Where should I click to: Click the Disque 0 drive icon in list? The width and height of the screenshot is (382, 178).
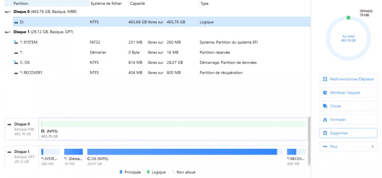tap(8, 12)
